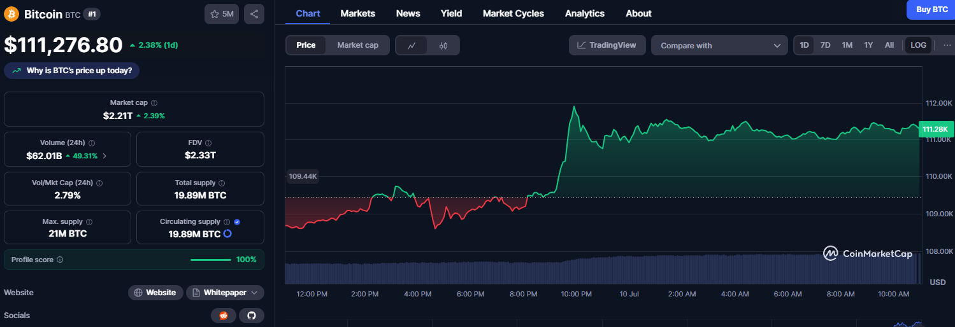
Task: Open the Market Cycles tab
Action: (x=513, y=13)
